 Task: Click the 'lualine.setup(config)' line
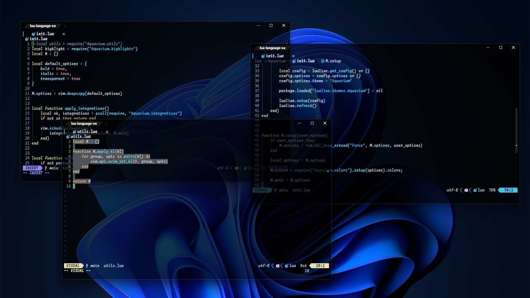pos(302,101)
